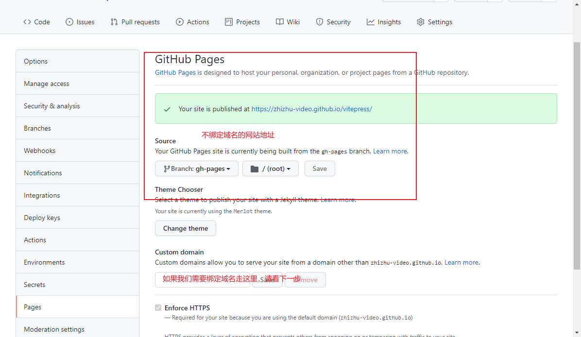Image resolution: width=581 pixels, height=337 pixels.
Task: Click the branch icon in the gh-pages selector
Action: click(167, 169)
